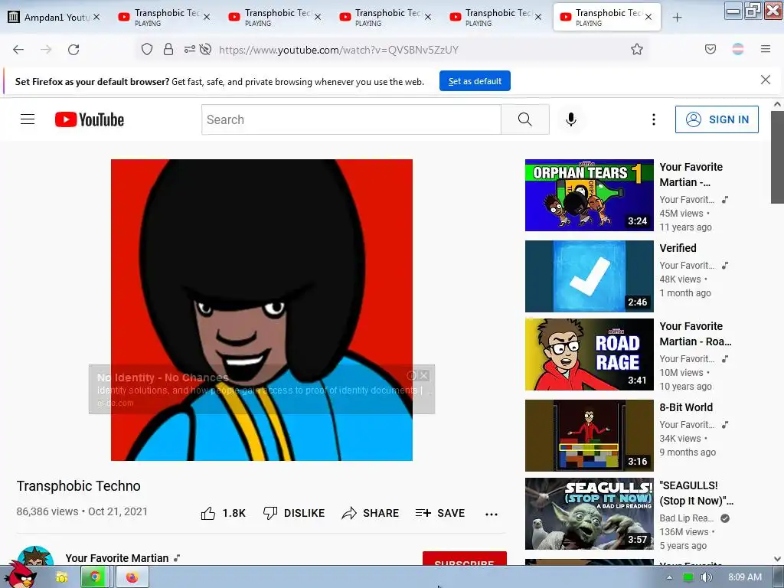
Task: Share the Transphobic Techno video
Action: (371, 513)
